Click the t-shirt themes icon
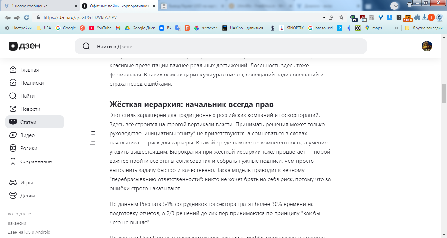The width and height of the screenshot is (447, 238). [x=409, y=4]
